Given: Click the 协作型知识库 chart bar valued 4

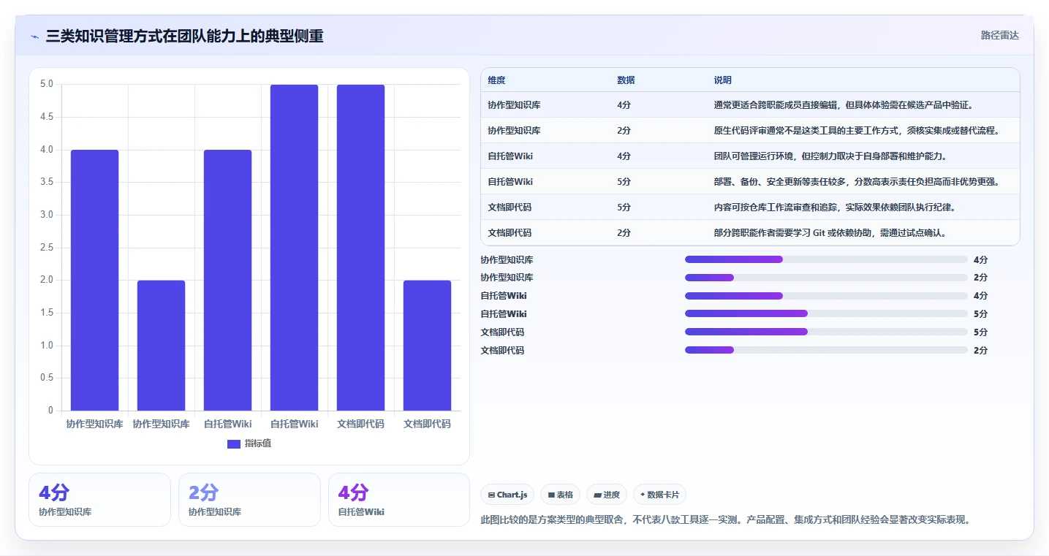Looking at the screenshot, I should click(x=94, y=280).
